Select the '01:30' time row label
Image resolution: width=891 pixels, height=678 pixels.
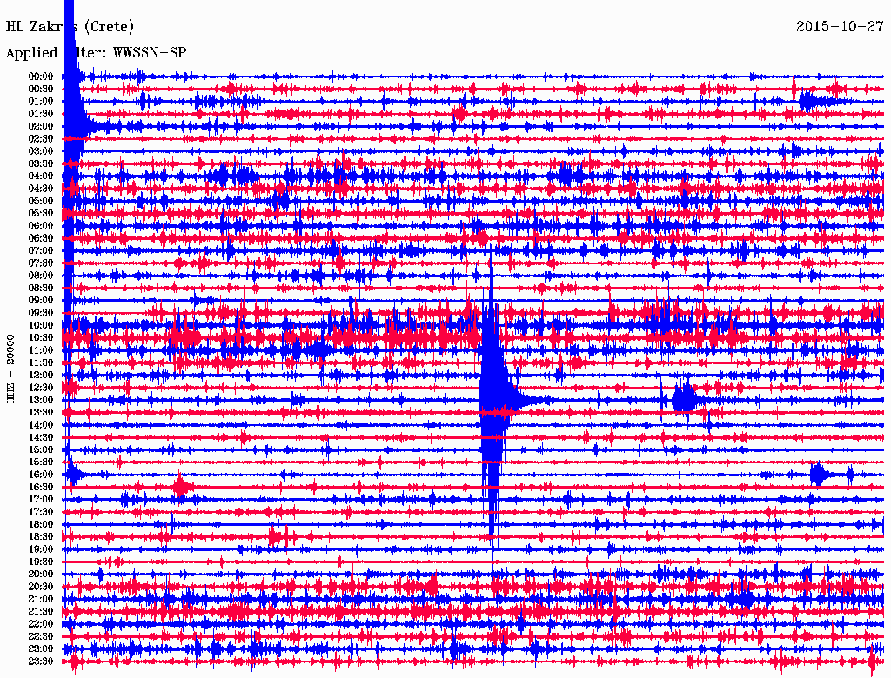pos(41,114)
